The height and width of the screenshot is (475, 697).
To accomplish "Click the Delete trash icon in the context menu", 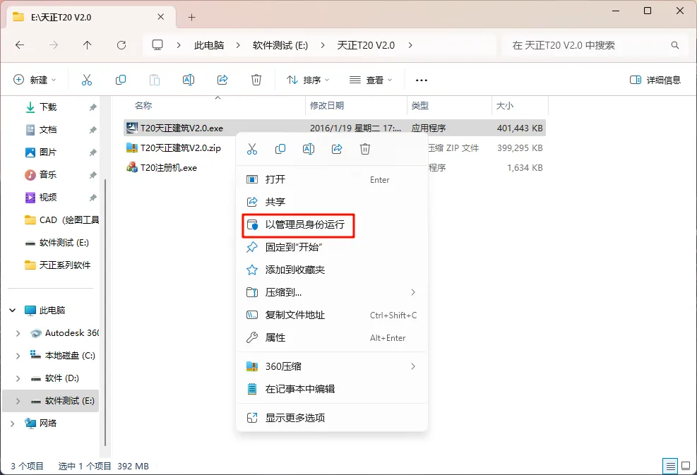I will click(365, 149).
